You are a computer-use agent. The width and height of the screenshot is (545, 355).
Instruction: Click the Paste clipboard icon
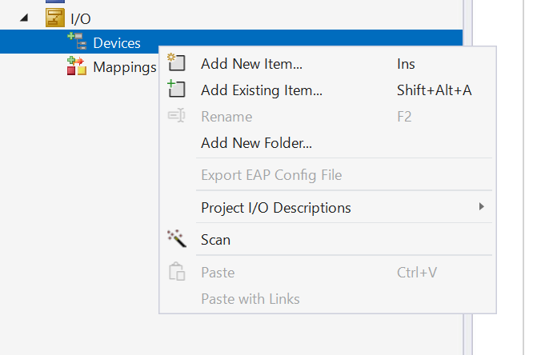click(176, 273)
